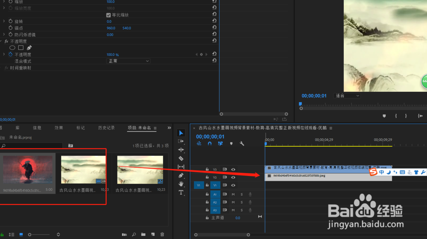This screenshot has height=239, width=427.
Task: Open timeline display settings wrench
Action: [x=242, y=143]
